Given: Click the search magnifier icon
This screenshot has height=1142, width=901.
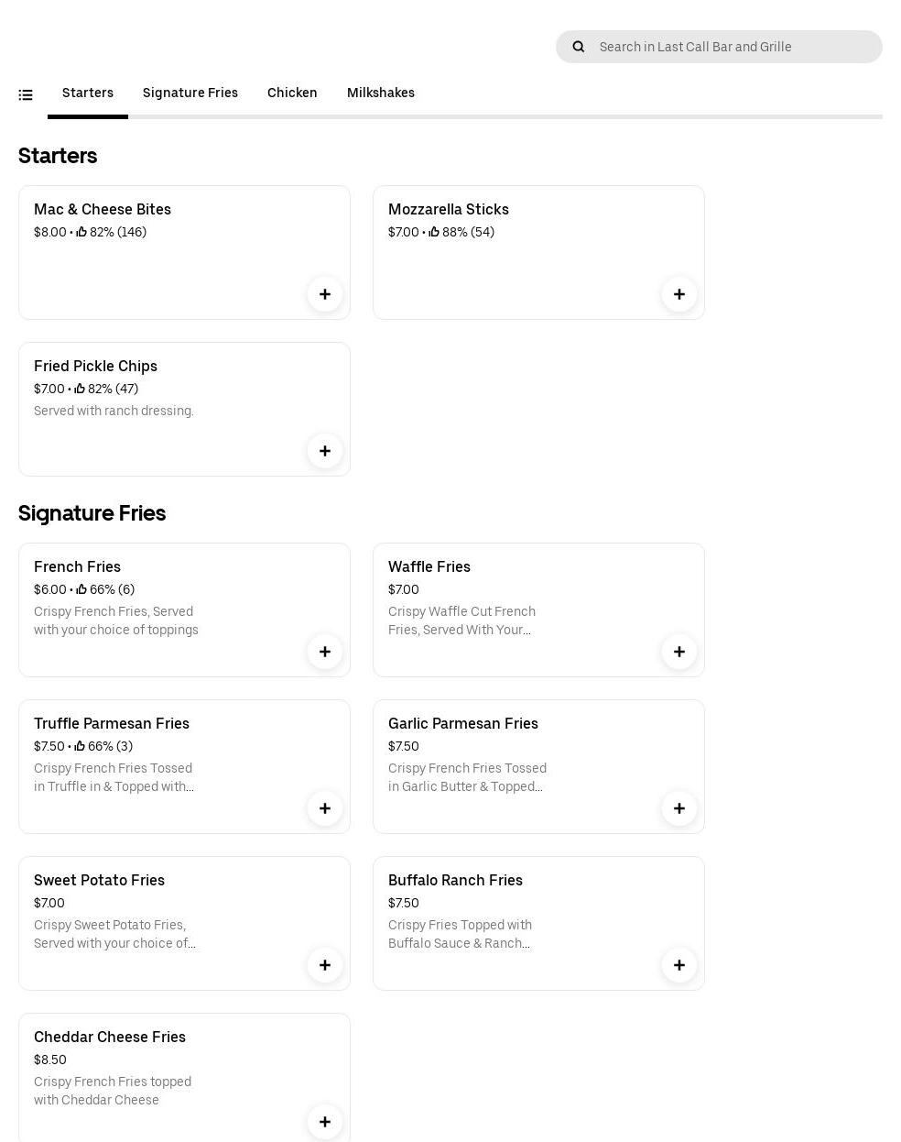Looking at the screenshot, I should point(579,47).
